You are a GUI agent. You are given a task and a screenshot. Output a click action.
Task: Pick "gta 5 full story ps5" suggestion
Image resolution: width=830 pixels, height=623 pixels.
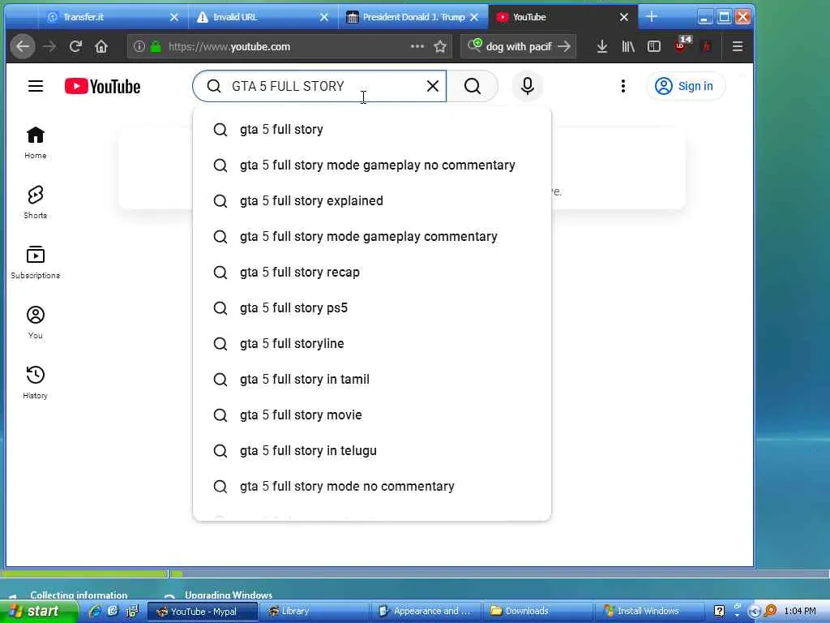tap(372, 307)
